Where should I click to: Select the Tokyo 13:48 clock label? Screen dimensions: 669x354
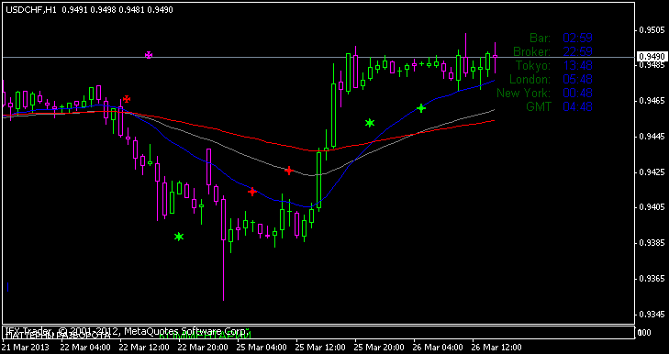(554, 65)
